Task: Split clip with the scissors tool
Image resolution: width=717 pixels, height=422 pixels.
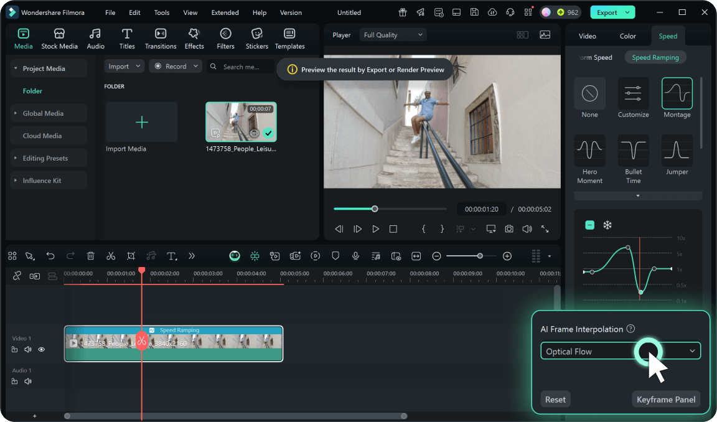Action: [111, 256]
